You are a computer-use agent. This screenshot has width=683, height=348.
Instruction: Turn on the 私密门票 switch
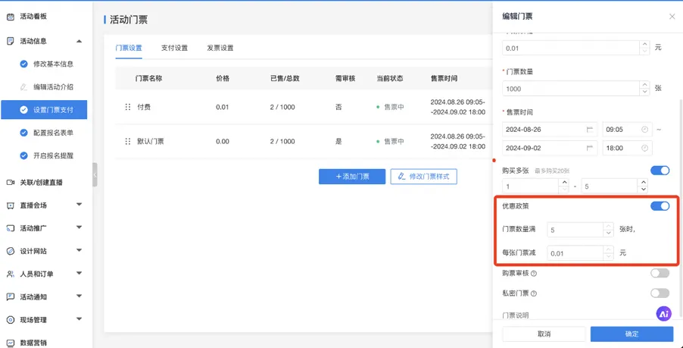[660, 293]
